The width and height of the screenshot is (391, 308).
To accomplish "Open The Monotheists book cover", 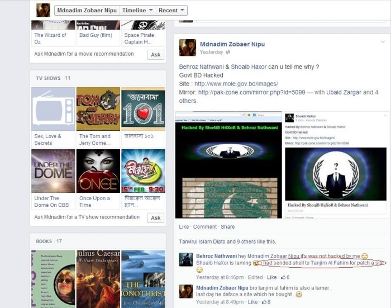I will [143, 279].
